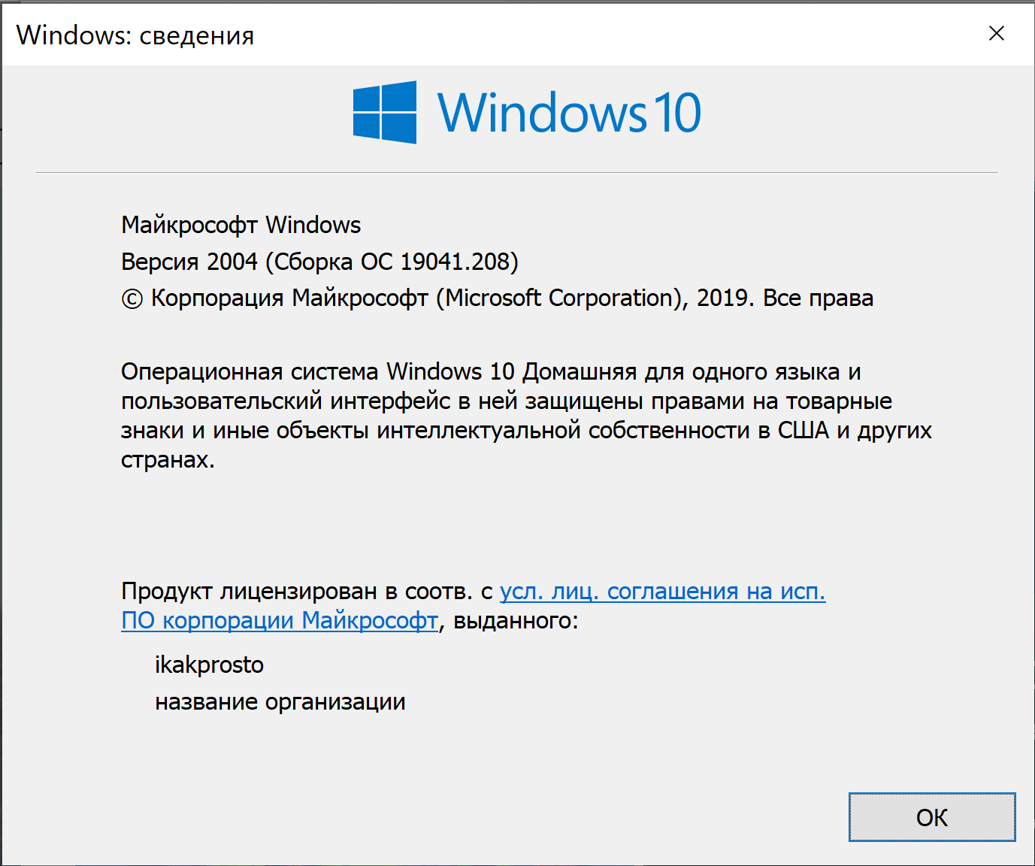The height and width of the screenshot is (866, 1035).
Task: Click the Майкрософт Windows heading text
Action: [x=241, y=225]
